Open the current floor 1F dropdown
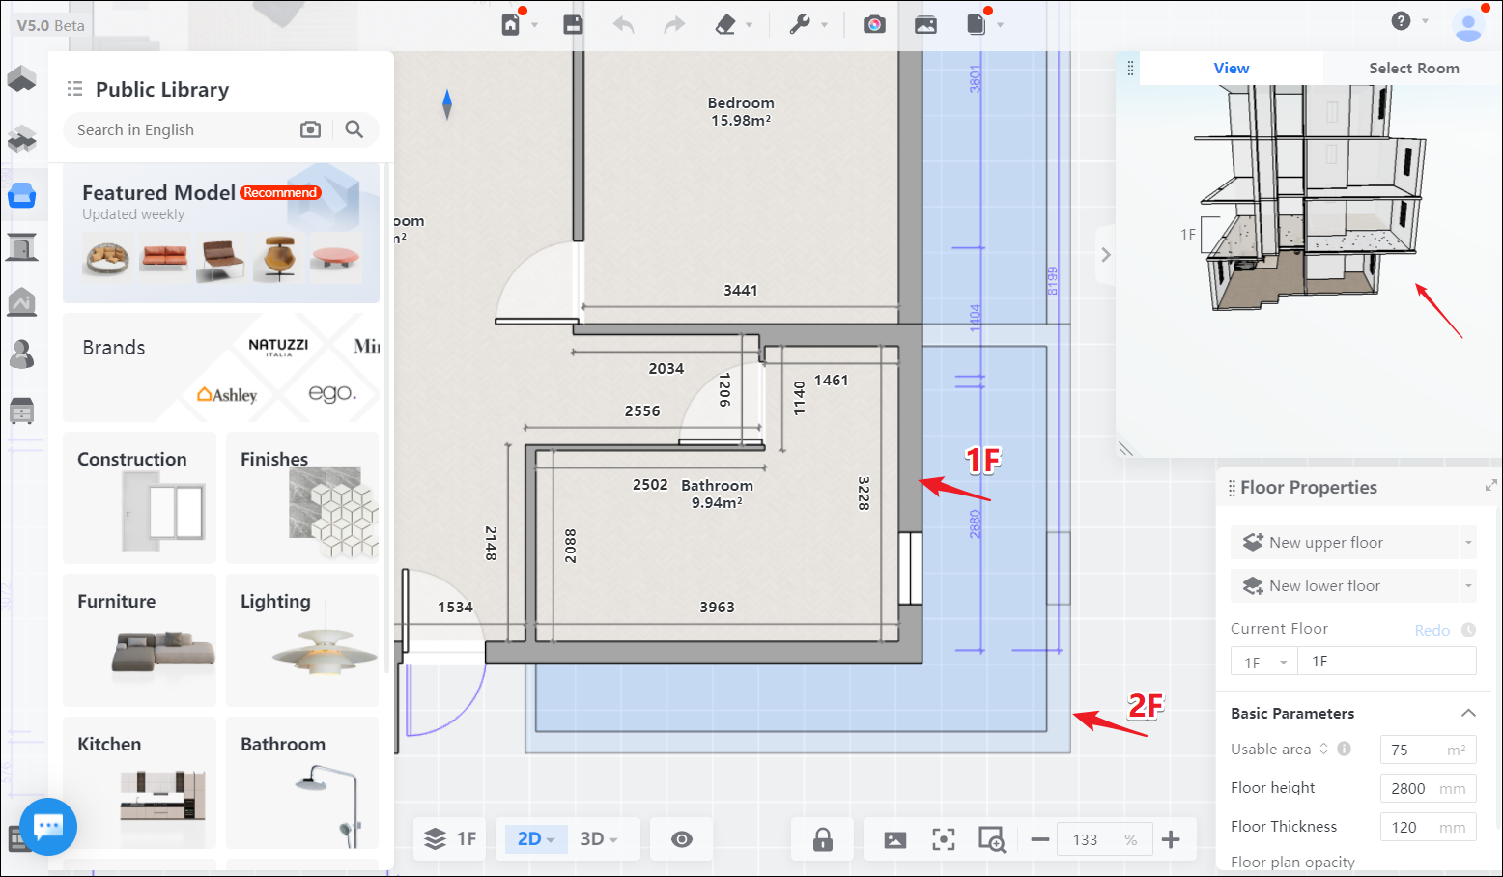The width and height of the screenshot is (1503, 877). point(1265,662)
